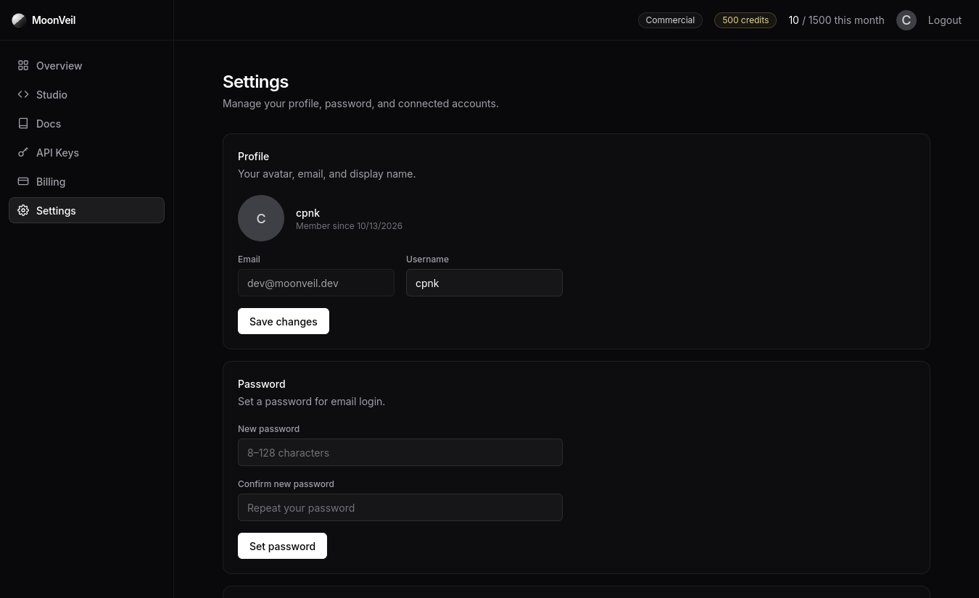The height and width of the screenshot is (598, 979).
Task: Click the large profile avatar circle
Action: click(x=261, y=218)
